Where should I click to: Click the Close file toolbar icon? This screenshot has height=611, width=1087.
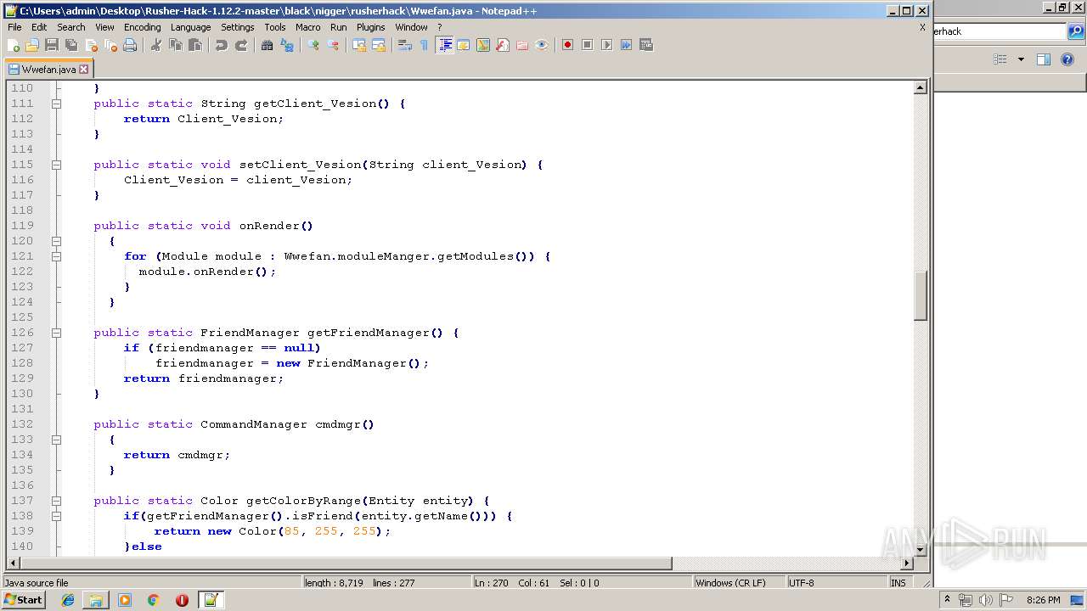point(91,45)
